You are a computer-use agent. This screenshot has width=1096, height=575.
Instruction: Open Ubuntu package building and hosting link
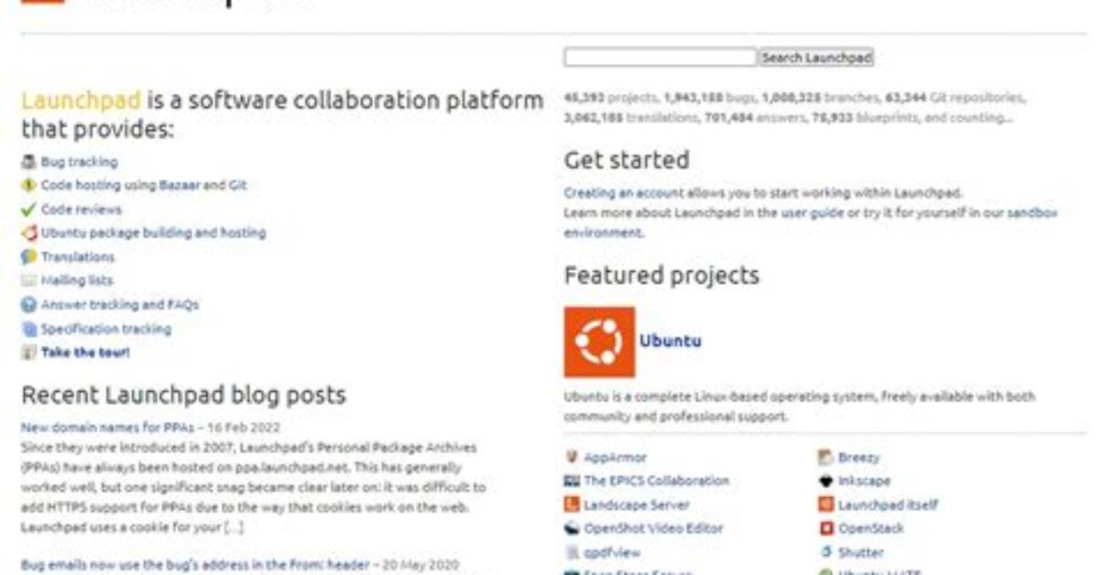[153, 233]
